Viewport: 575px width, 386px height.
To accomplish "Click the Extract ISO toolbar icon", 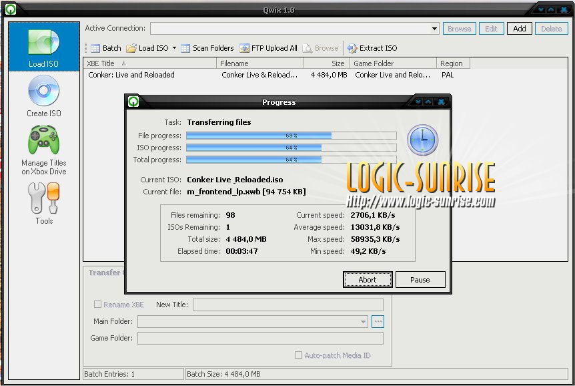I will coord(352,48).
